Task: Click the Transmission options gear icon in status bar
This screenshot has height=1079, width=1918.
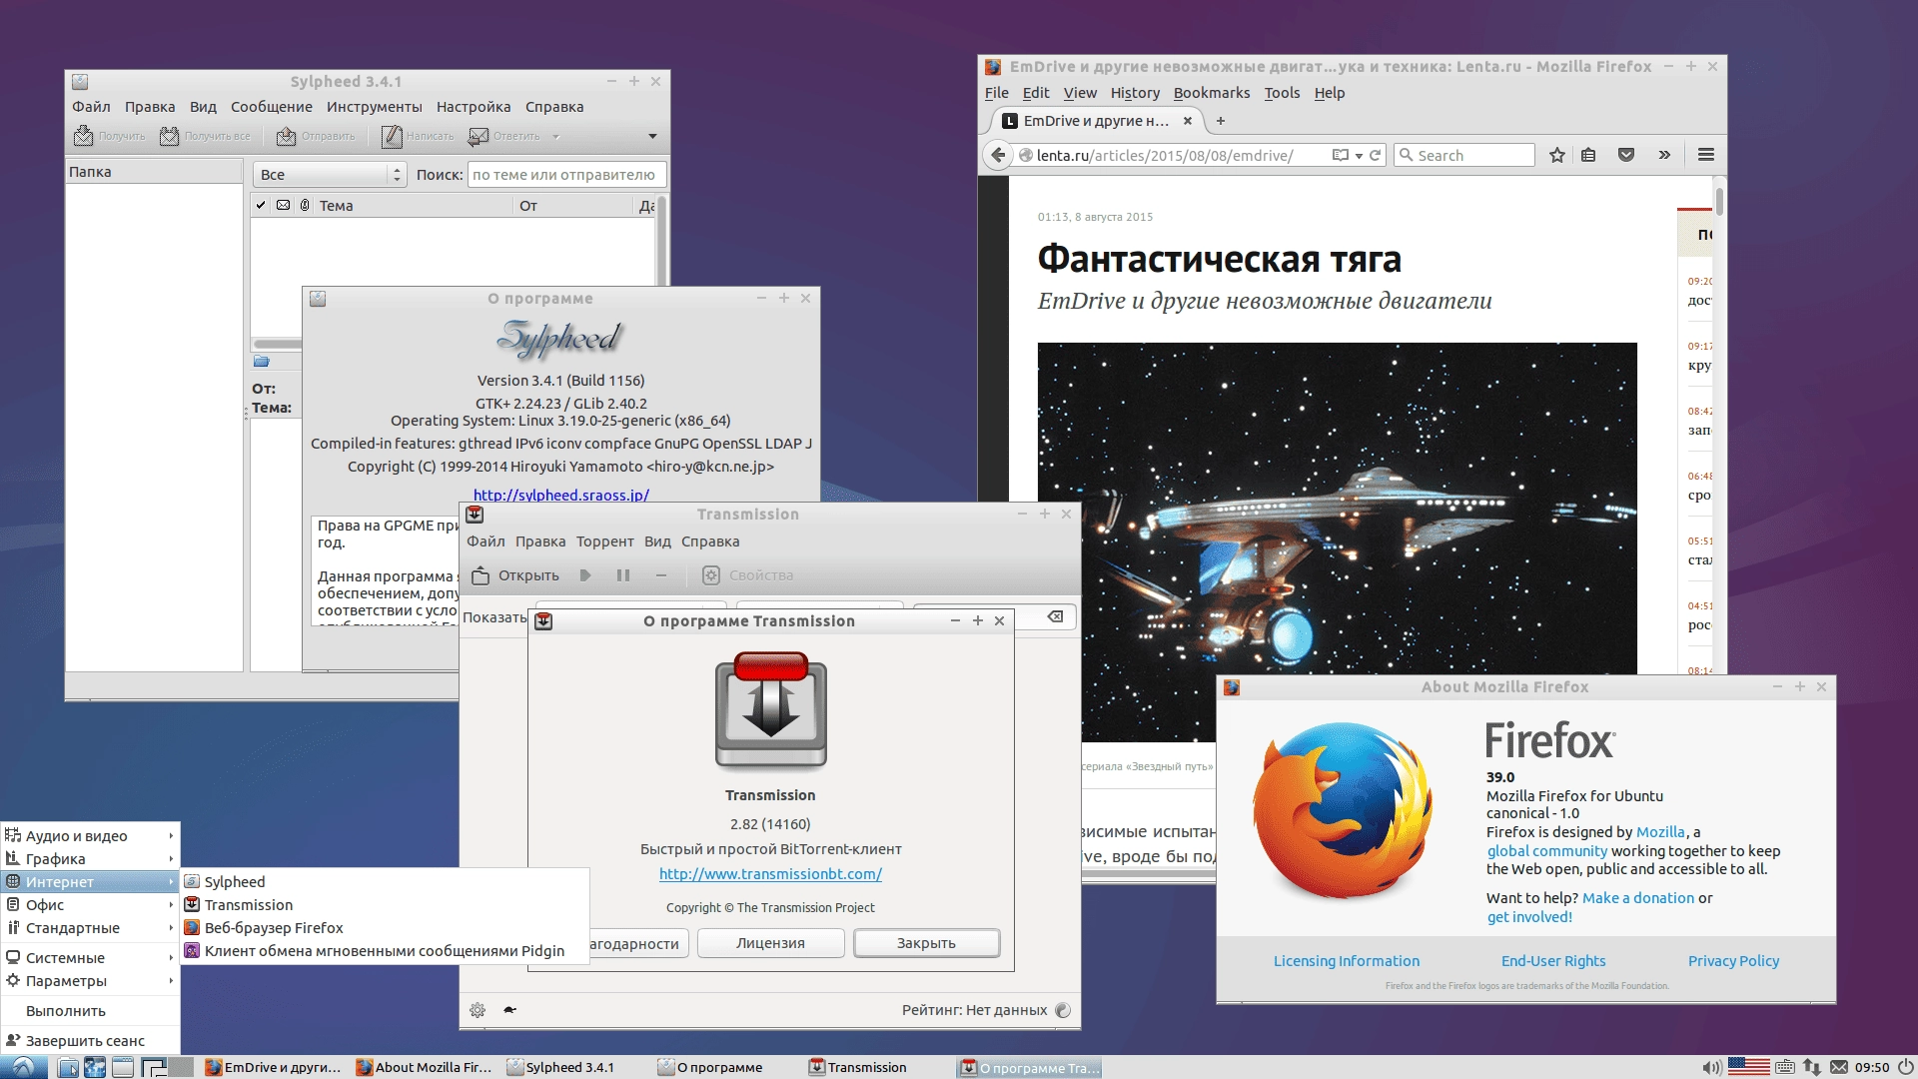Action: click(478, 1010)
